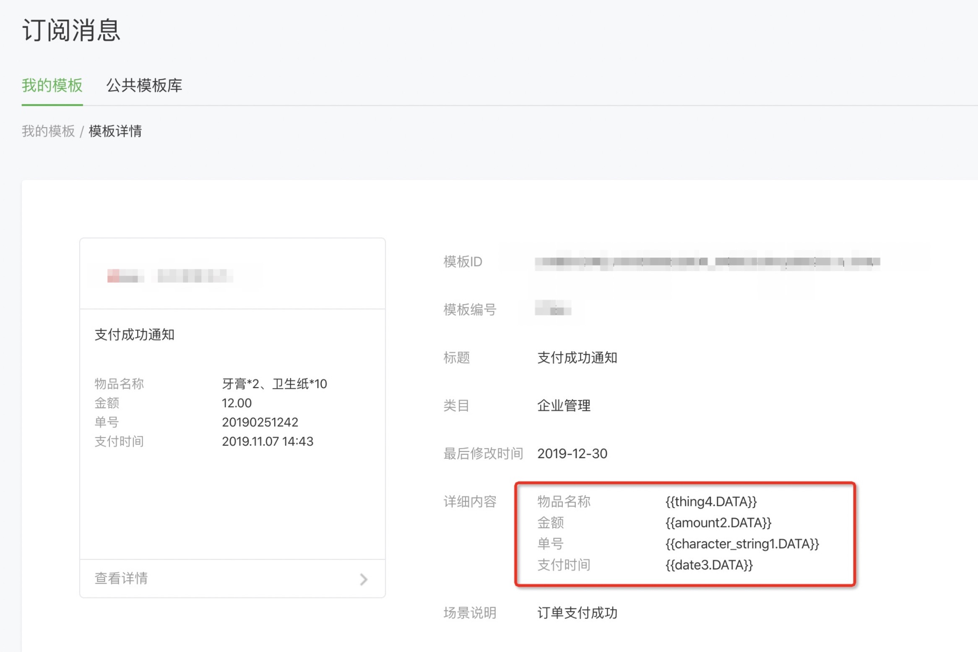The image size is (978, 652).
Task: Go back via 我的模板 breadcrumb link
Action: (48, 131)
